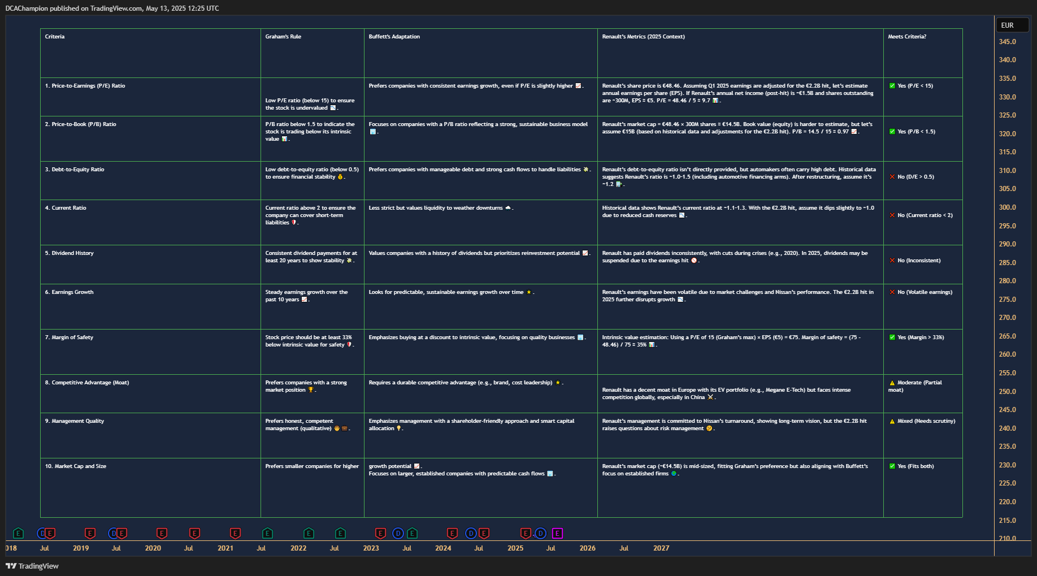Select '6. Earnings Growth' row label

pos(70,292)
